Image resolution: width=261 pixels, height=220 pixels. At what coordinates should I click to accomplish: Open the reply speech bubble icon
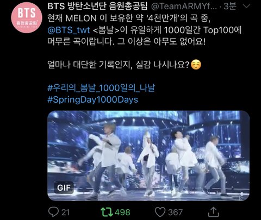tap(53, 212)
